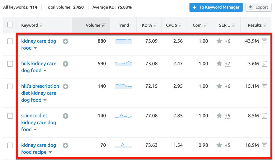Show +6 SERP features for 880 volume row

coord(227,41)
